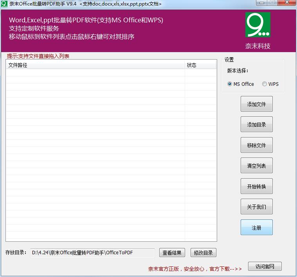This screenshot has height=277, width=297.
Task: Click the 添加目录 button
Action: pyautogui.click(x=256, y=125)
